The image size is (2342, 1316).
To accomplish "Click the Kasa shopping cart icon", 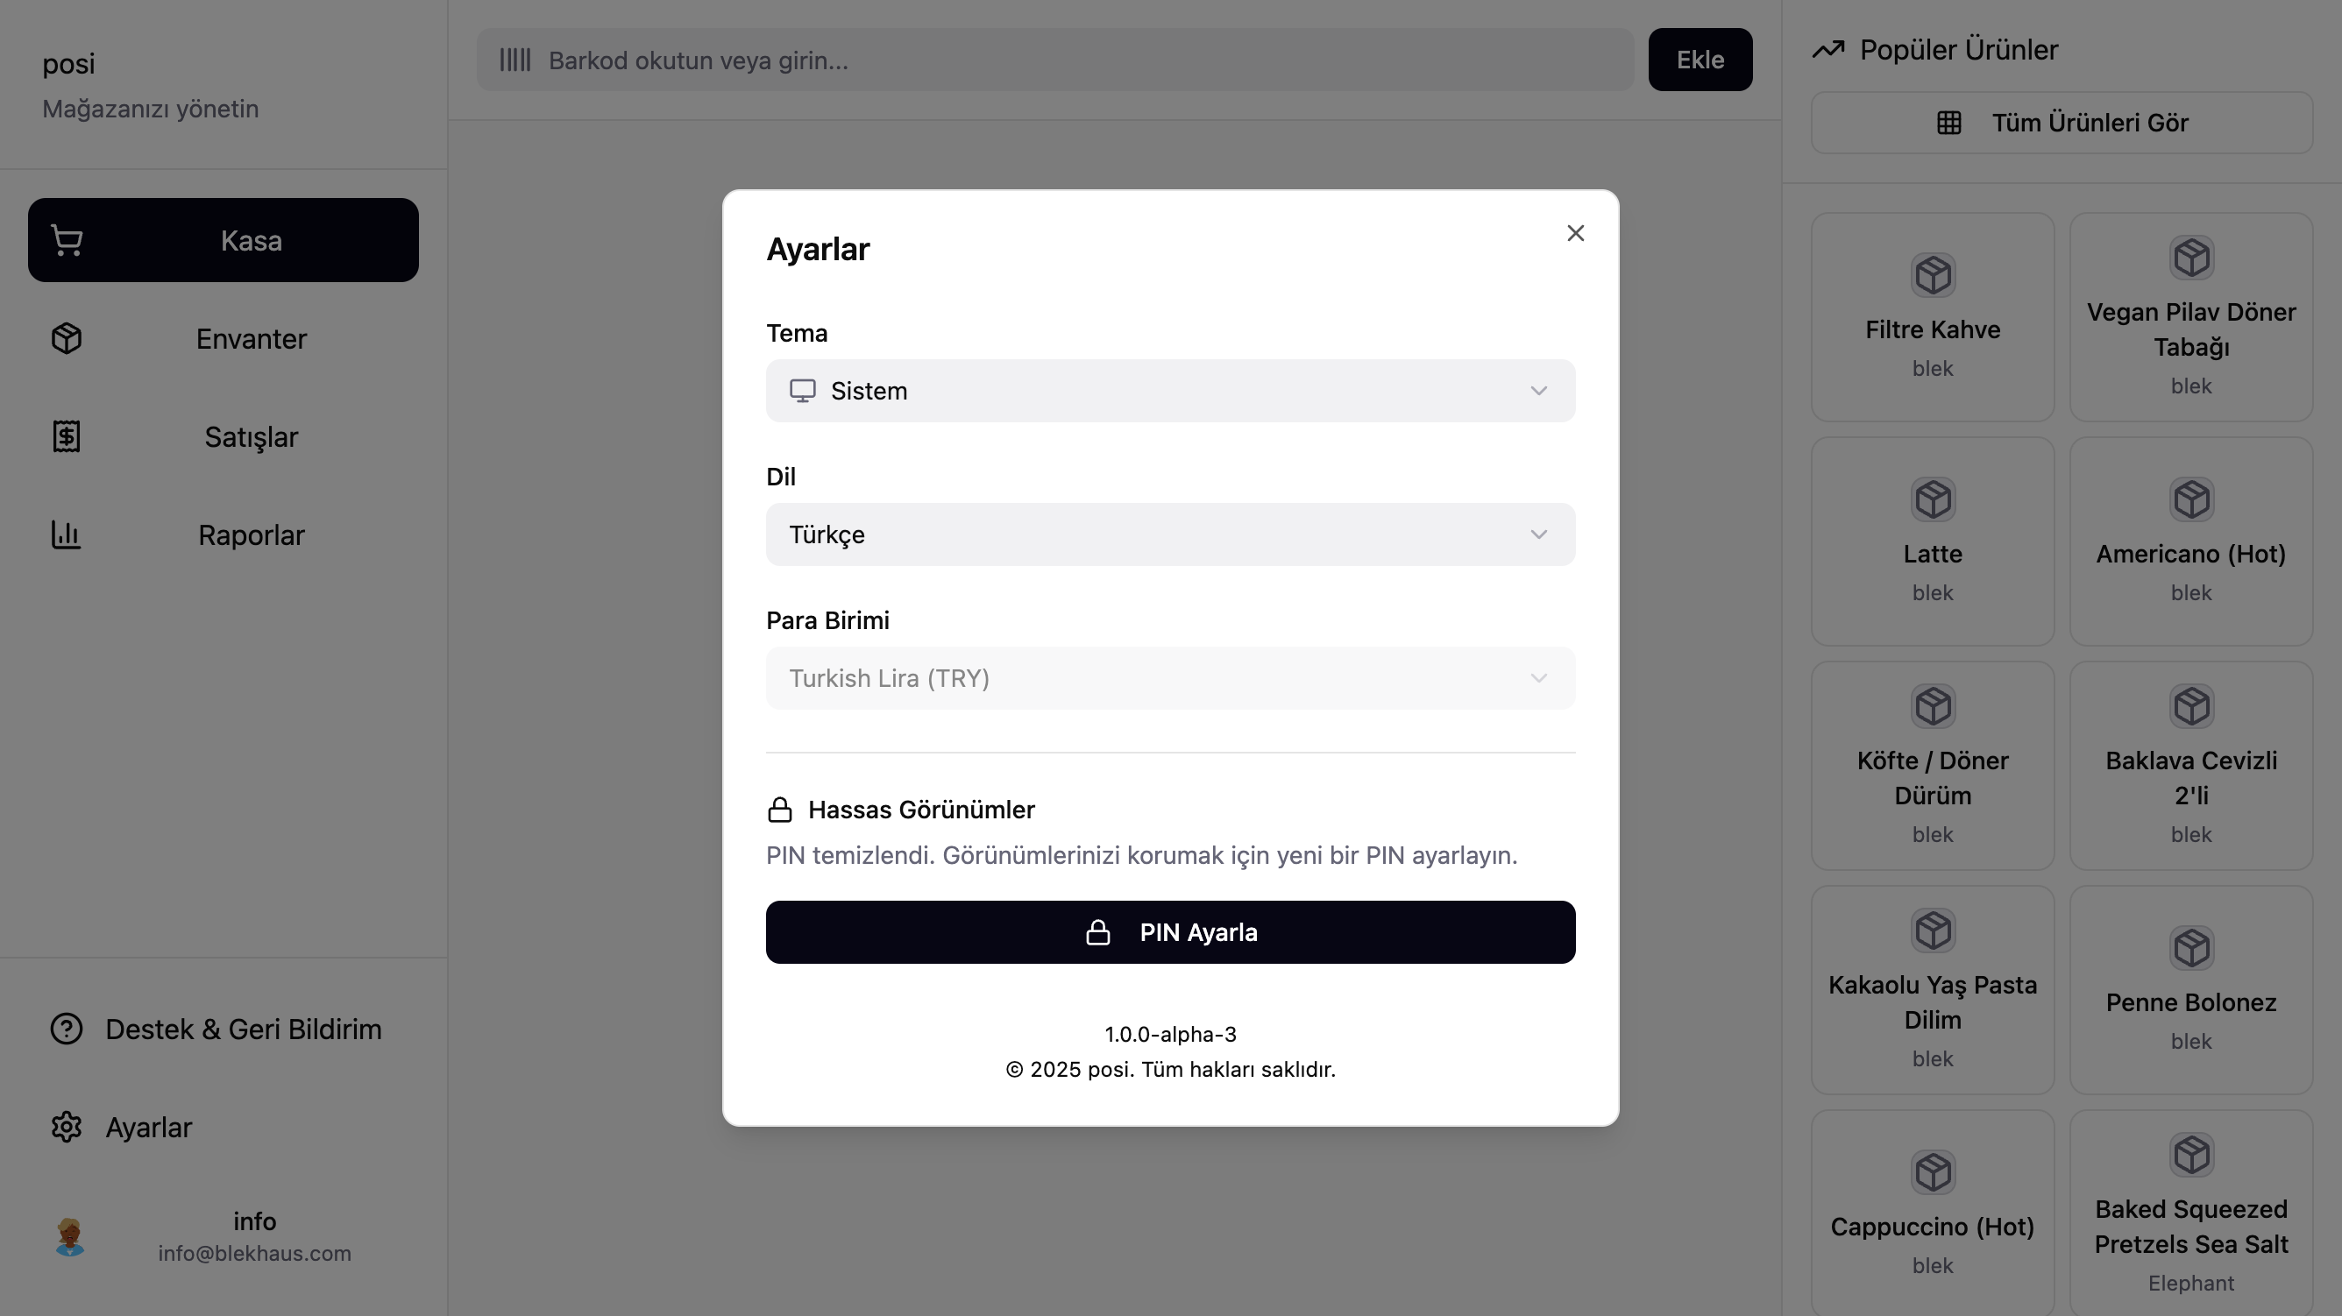I will [67, 241].
